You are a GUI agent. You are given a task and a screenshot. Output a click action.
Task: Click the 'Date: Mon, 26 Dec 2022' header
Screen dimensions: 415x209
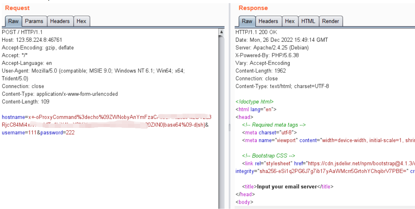click(282, 40)
